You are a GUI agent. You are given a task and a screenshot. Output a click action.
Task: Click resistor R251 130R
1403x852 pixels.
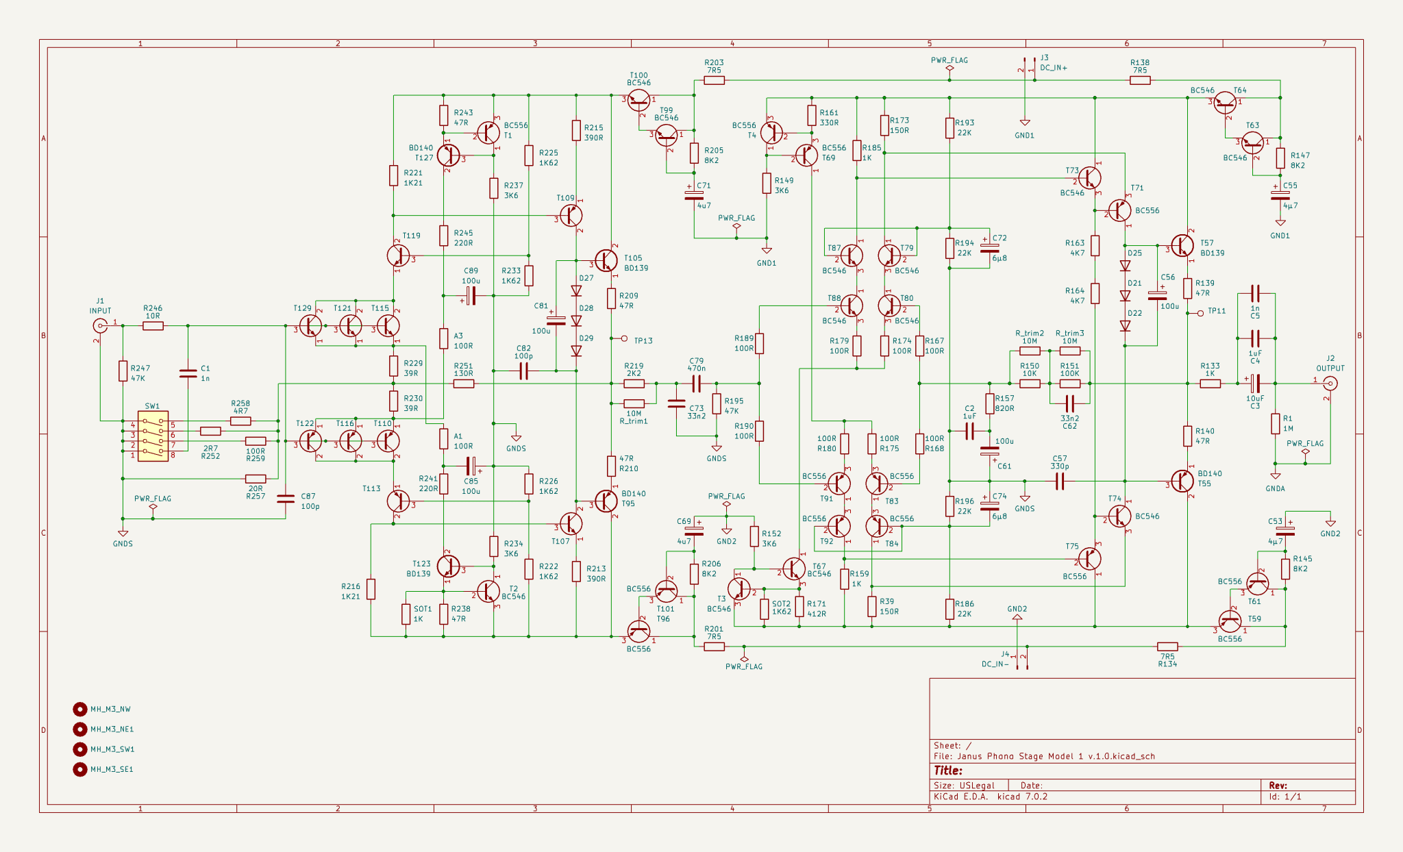463,384
